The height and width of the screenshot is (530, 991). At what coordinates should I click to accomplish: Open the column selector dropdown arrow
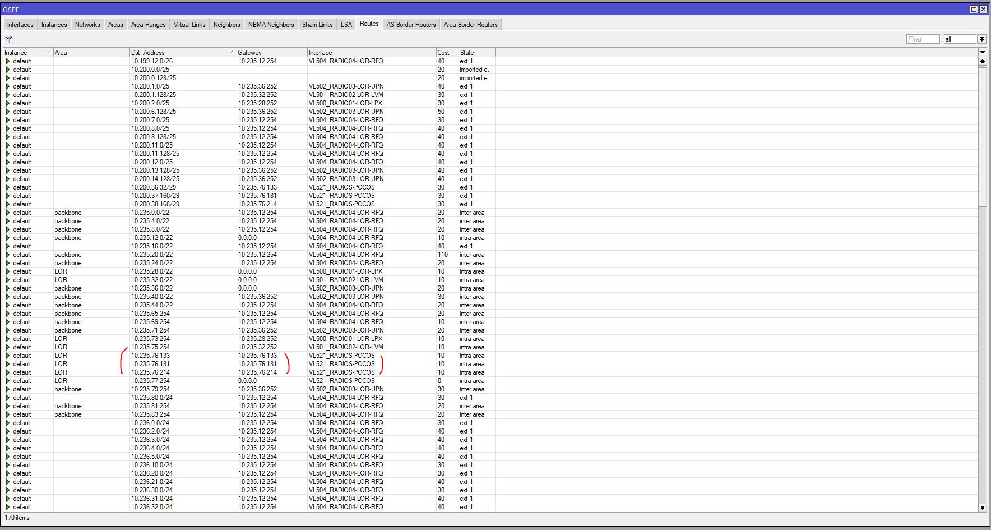982,52
